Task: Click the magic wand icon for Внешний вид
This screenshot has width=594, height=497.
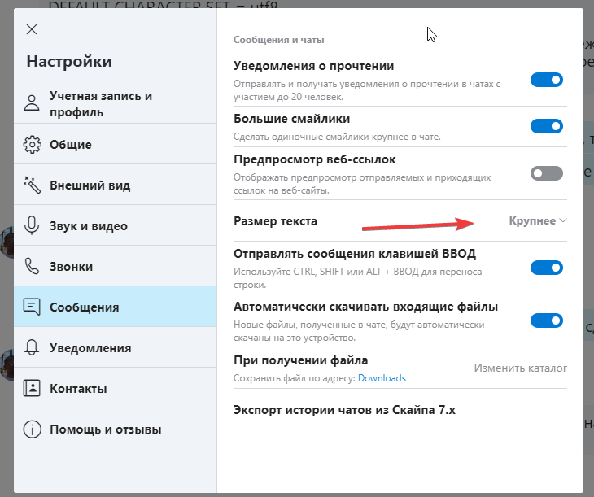Action: [33, 185]
